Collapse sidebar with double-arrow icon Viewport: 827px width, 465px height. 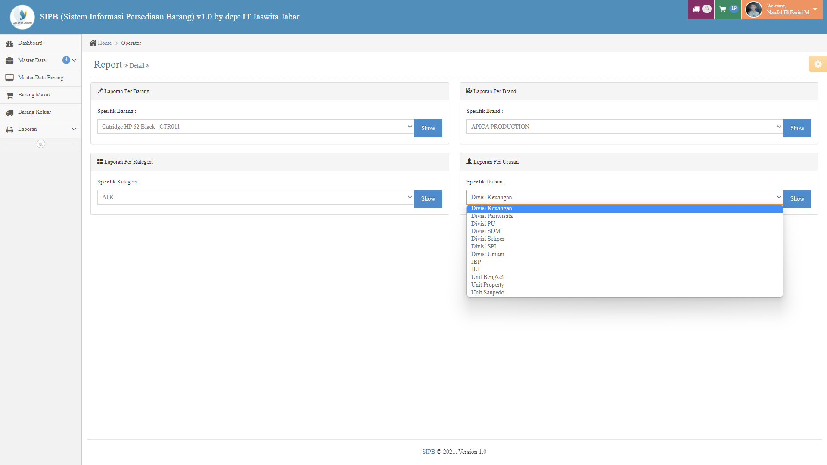click(x=41, y=144)
